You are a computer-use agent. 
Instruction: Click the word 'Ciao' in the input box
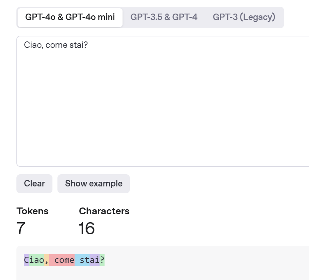[x=33, y=45]
